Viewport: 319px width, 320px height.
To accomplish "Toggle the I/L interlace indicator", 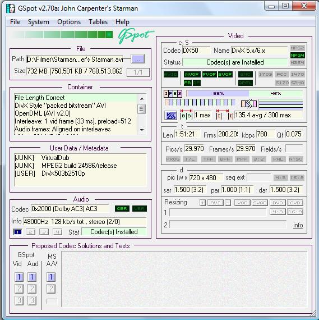I will (189, 159).
